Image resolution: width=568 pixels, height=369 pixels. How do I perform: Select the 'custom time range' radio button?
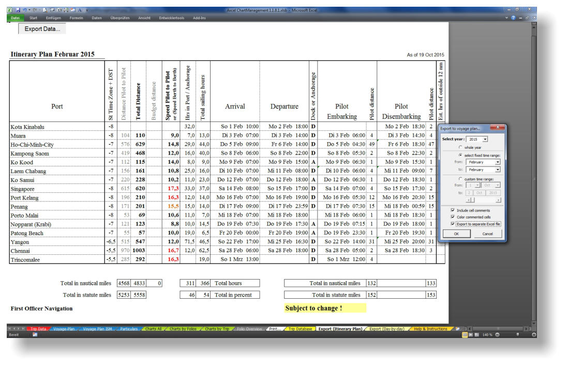click(x=460, y=179)
